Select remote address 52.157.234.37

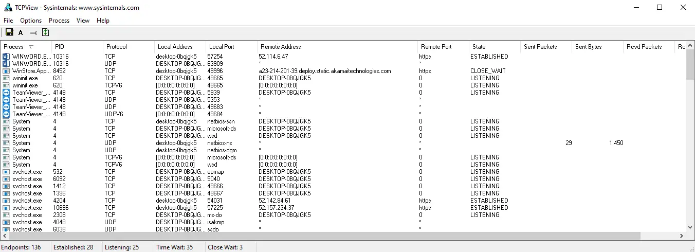(x=277, y=208)
